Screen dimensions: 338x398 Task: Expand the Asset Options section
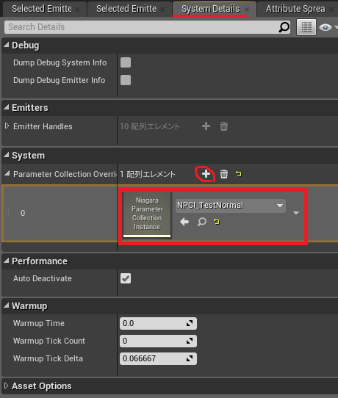pos(7,386)
